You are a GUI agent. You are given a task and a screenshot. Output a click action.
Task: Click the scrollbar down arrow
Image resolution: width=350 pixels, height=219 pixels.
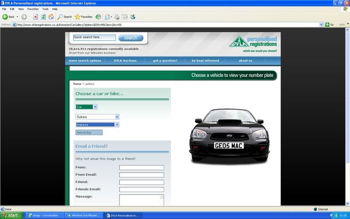347,204
